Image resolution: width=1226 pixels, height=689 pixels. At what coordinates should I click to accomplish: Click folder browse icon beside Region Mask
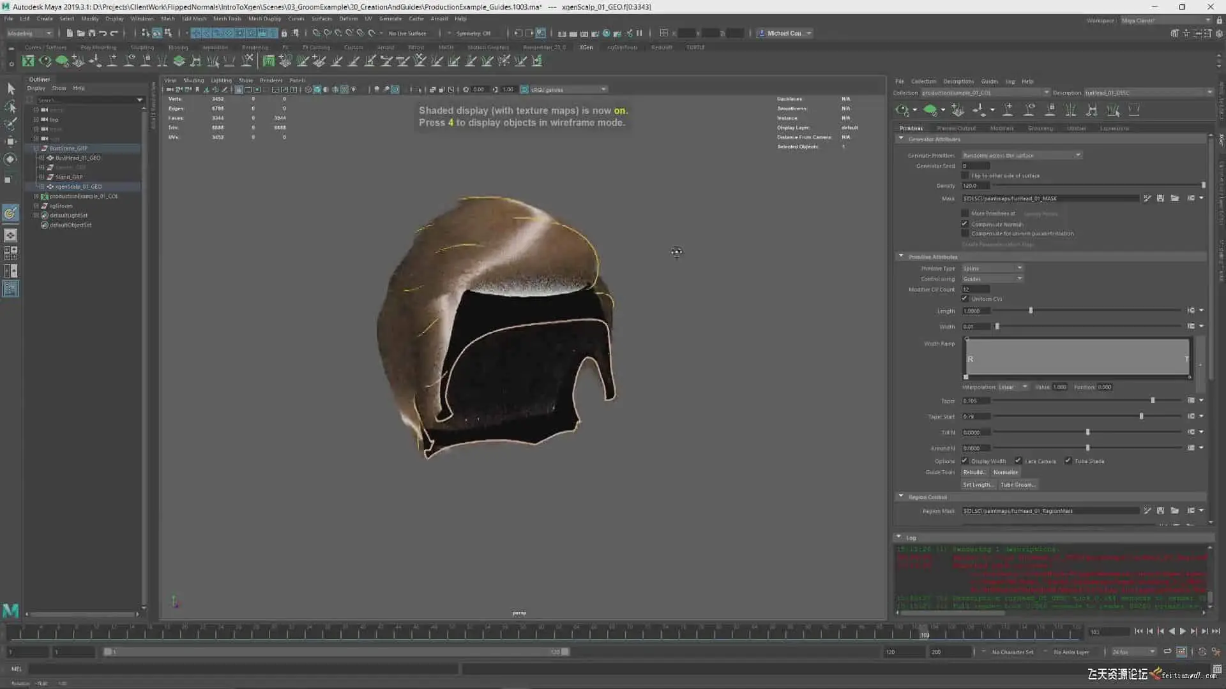point(1174,510)
